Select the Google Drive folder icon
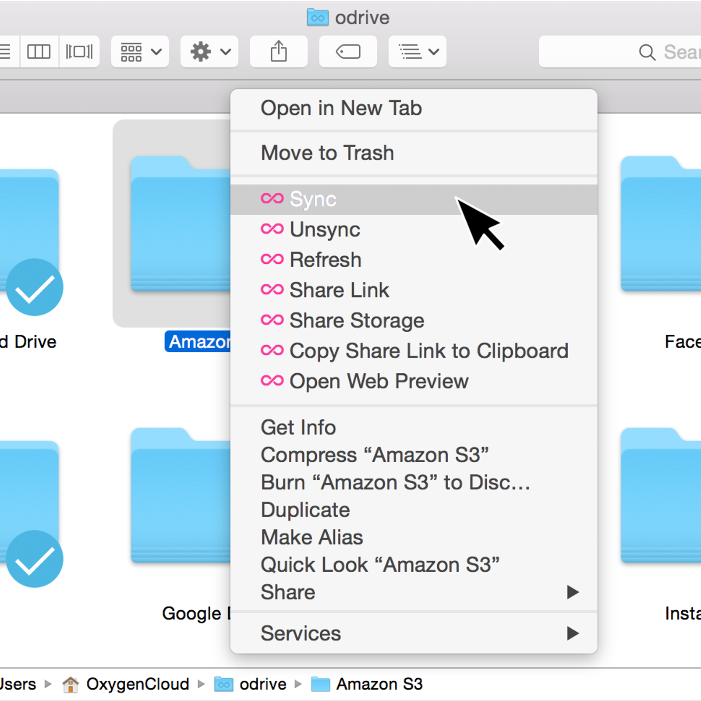The width and height of the screenshot is (701, 701). (x=180, y=495)
